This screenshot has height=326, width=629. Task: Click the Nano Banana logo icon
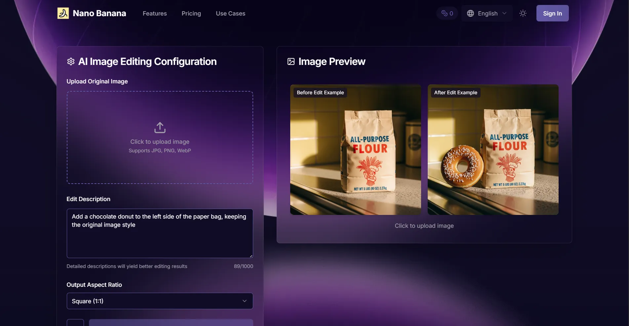click(63, 13)
